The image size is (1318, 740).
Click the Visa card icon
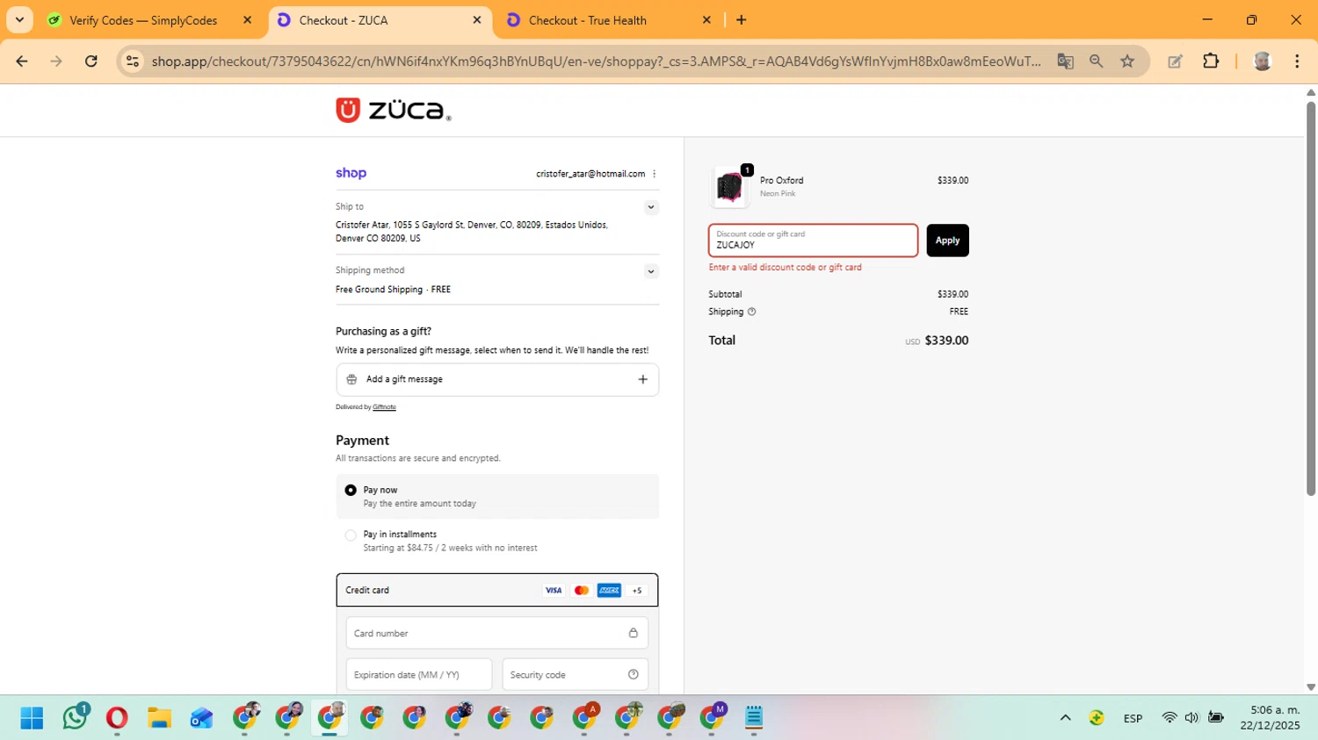[553, 591]
